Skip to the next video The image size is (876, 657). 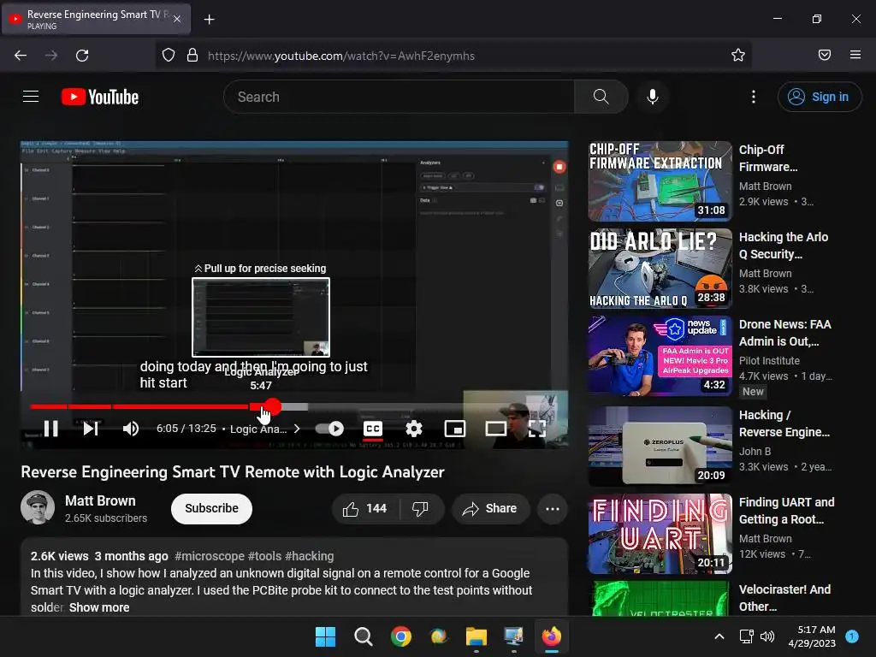91,429
